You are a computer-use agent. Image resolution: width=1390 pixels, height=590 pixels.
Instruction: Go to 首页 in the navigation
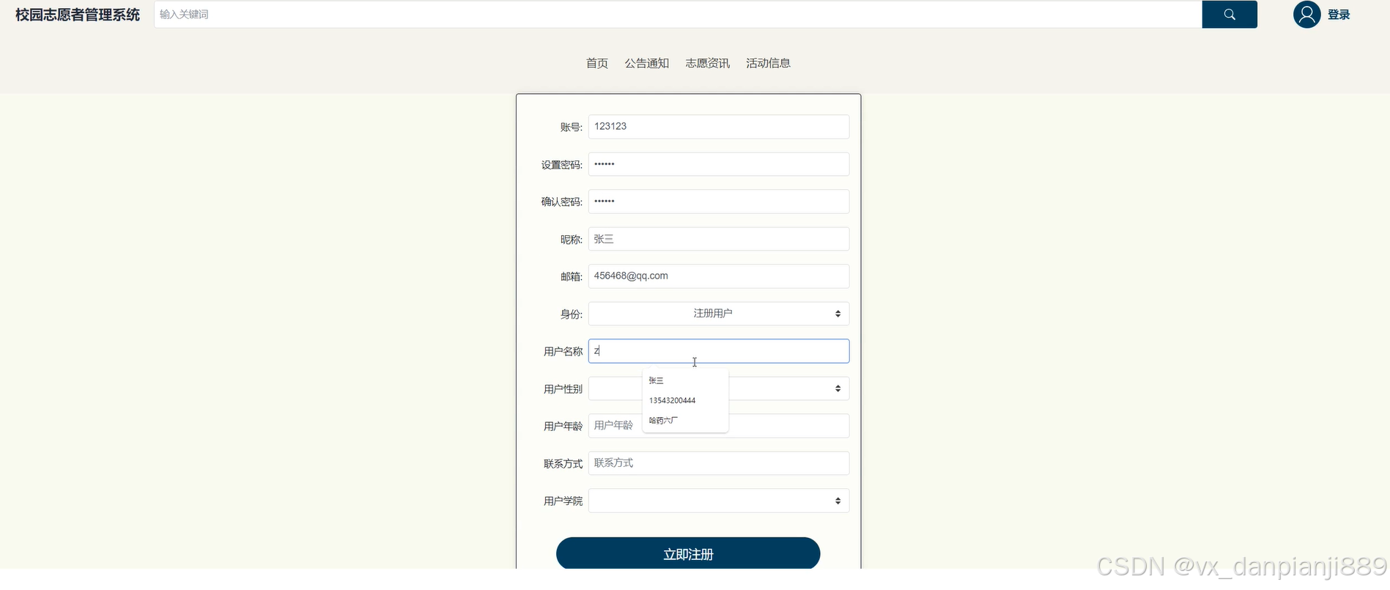click(597, 63)
